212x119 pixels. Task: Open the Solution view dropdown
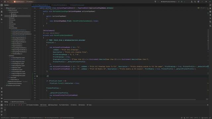point(7,5)
